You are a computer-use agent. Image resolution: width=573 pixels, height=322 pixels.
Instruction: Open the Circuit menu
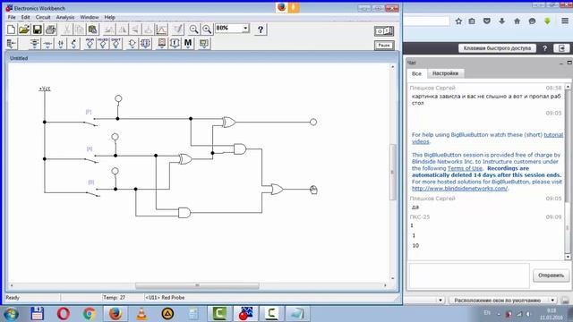tap(43, 17)
